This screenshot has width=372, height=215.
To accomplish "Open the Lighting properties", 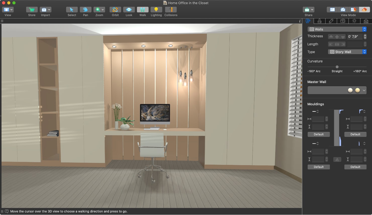I will (156, 10).
